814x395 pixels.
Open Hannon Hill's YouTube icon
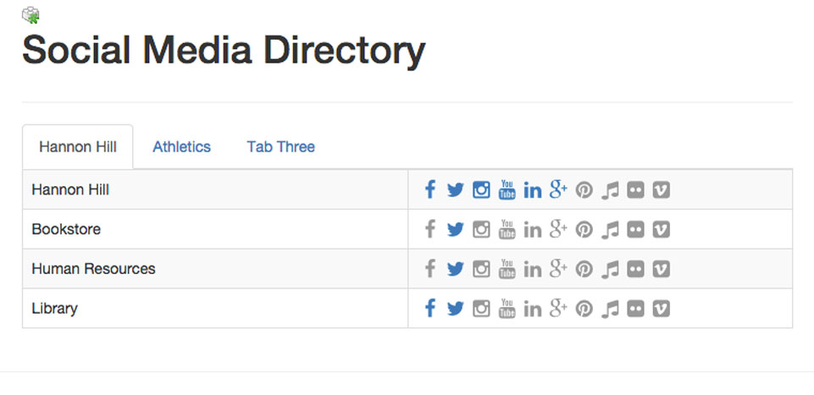(x=507, y=189)
